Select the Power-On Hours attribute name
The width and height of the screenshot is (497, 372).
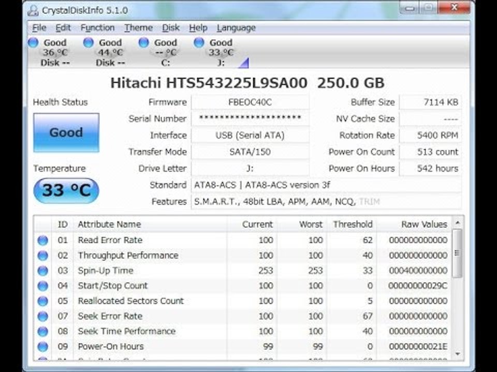click(111, 347)
